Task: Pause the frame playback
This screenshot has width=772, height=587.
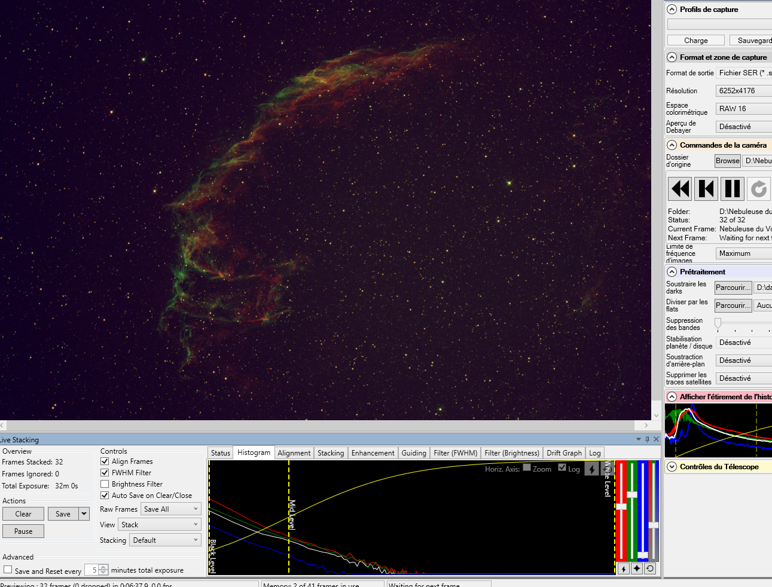Action: (x=733, y=189)
